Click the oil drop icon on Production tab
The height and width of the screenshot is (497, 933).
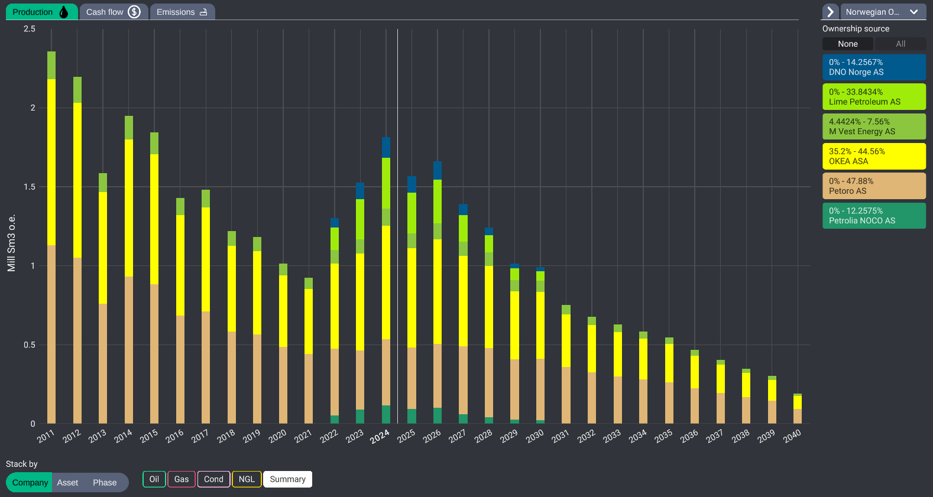[64, 12]
